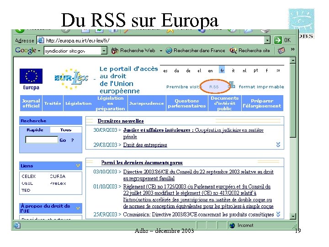Image resolution: width=329 pixels, height=247 pixels.
Task: Click Recherche site toolbar button
Action: click(249, 51)
